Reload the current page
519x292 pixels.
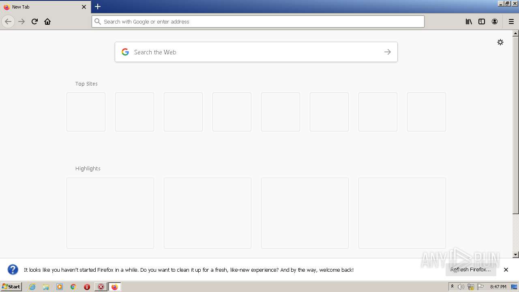(34, 21)
